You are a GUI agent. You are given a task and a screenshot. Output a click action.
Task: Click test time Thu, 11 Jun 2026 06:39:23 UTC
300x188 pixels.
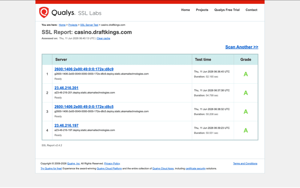pyautogui.click(x=212, y=128)
